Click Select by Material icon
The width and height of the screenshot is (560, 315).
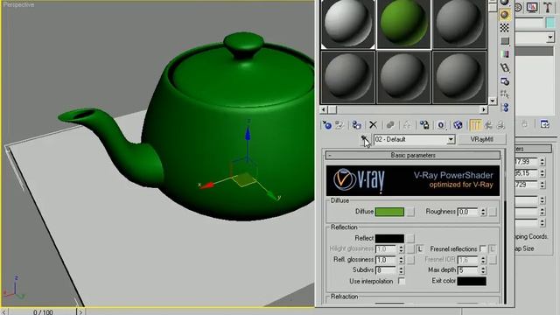(x=504, y=94)
